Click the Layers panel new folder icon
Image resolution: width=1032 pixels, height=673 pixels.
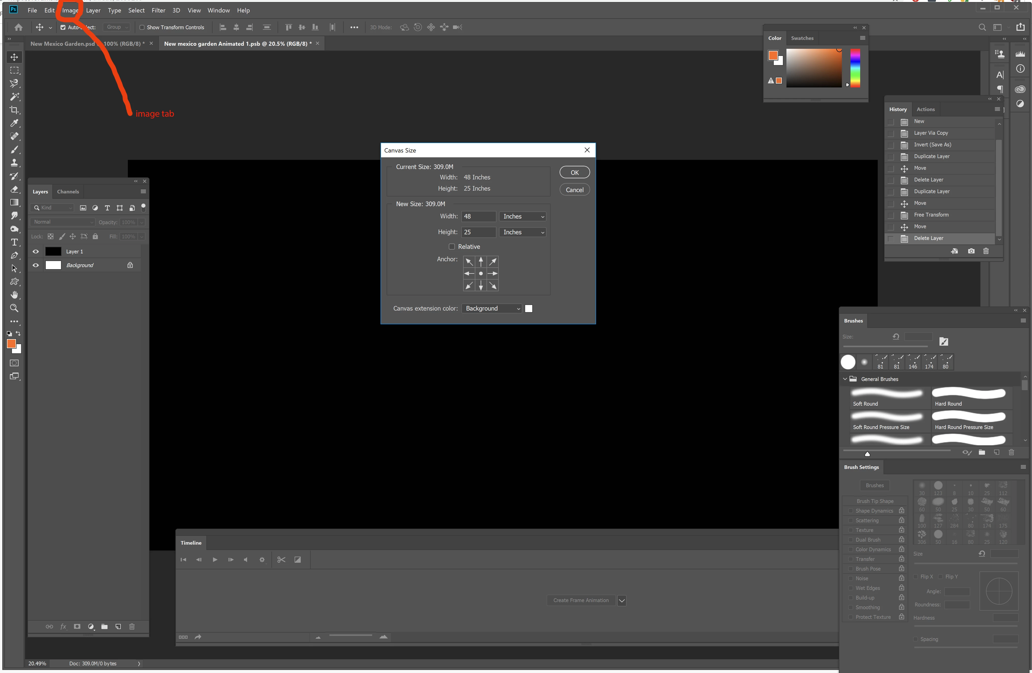104,626
